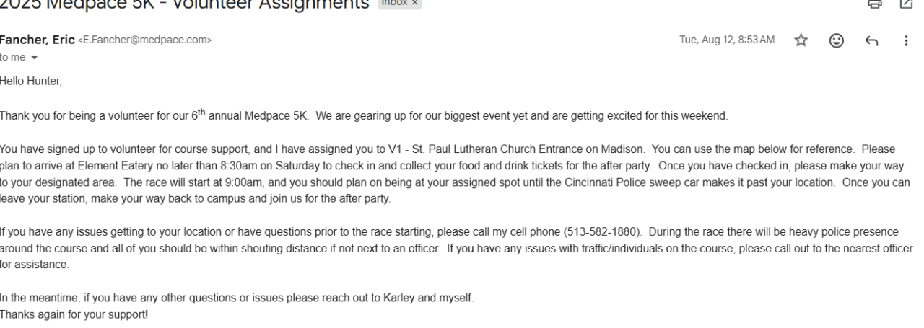Open the three-dot More options menu
924x328 pixels.
click(905, 40)
